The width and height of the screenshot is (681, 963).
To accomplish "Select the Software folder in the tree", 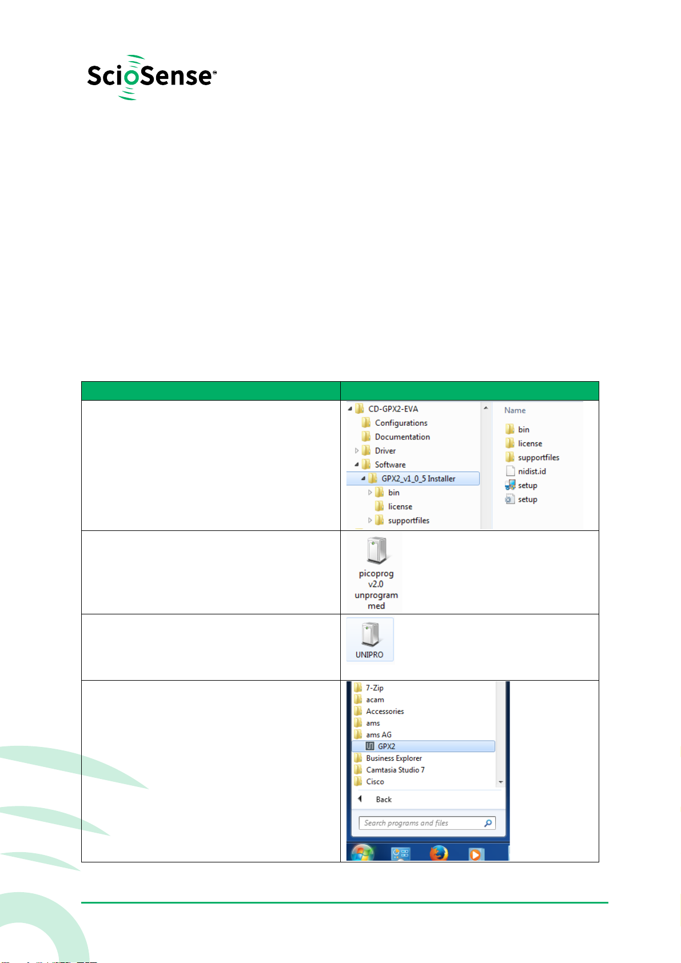I will point(384,465).
